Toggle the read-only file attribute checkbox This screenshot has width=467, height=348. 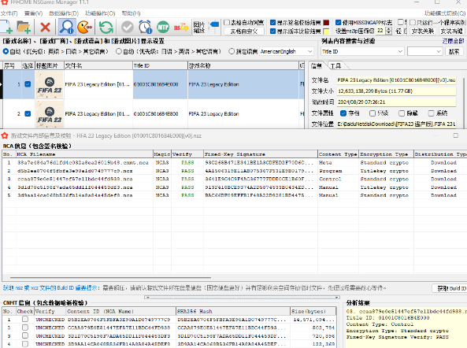tap(372, 113)
